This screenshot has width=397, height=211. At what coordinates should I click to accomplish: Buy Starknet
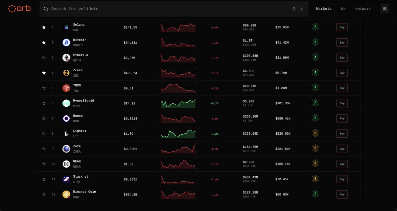tap(342, 179)
